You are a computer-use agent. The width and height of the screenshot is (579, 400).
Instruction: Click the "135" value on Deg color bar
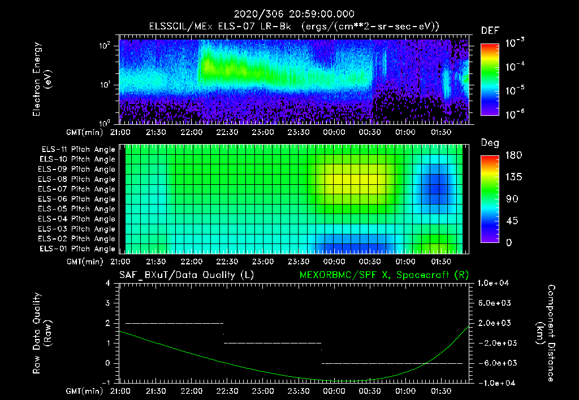[x=513, y=177]
